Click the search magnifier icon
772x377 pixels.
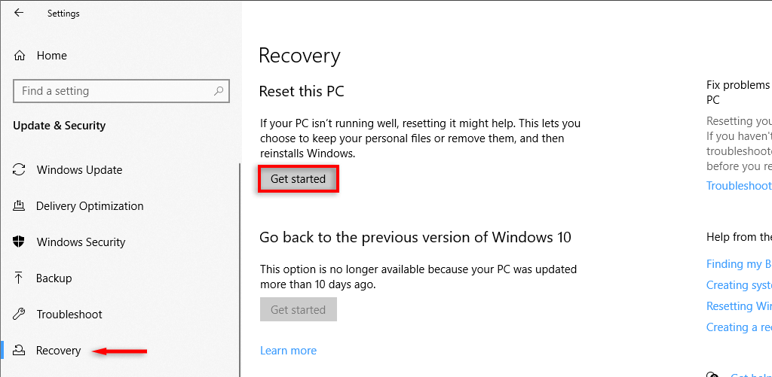pos(219,91)
